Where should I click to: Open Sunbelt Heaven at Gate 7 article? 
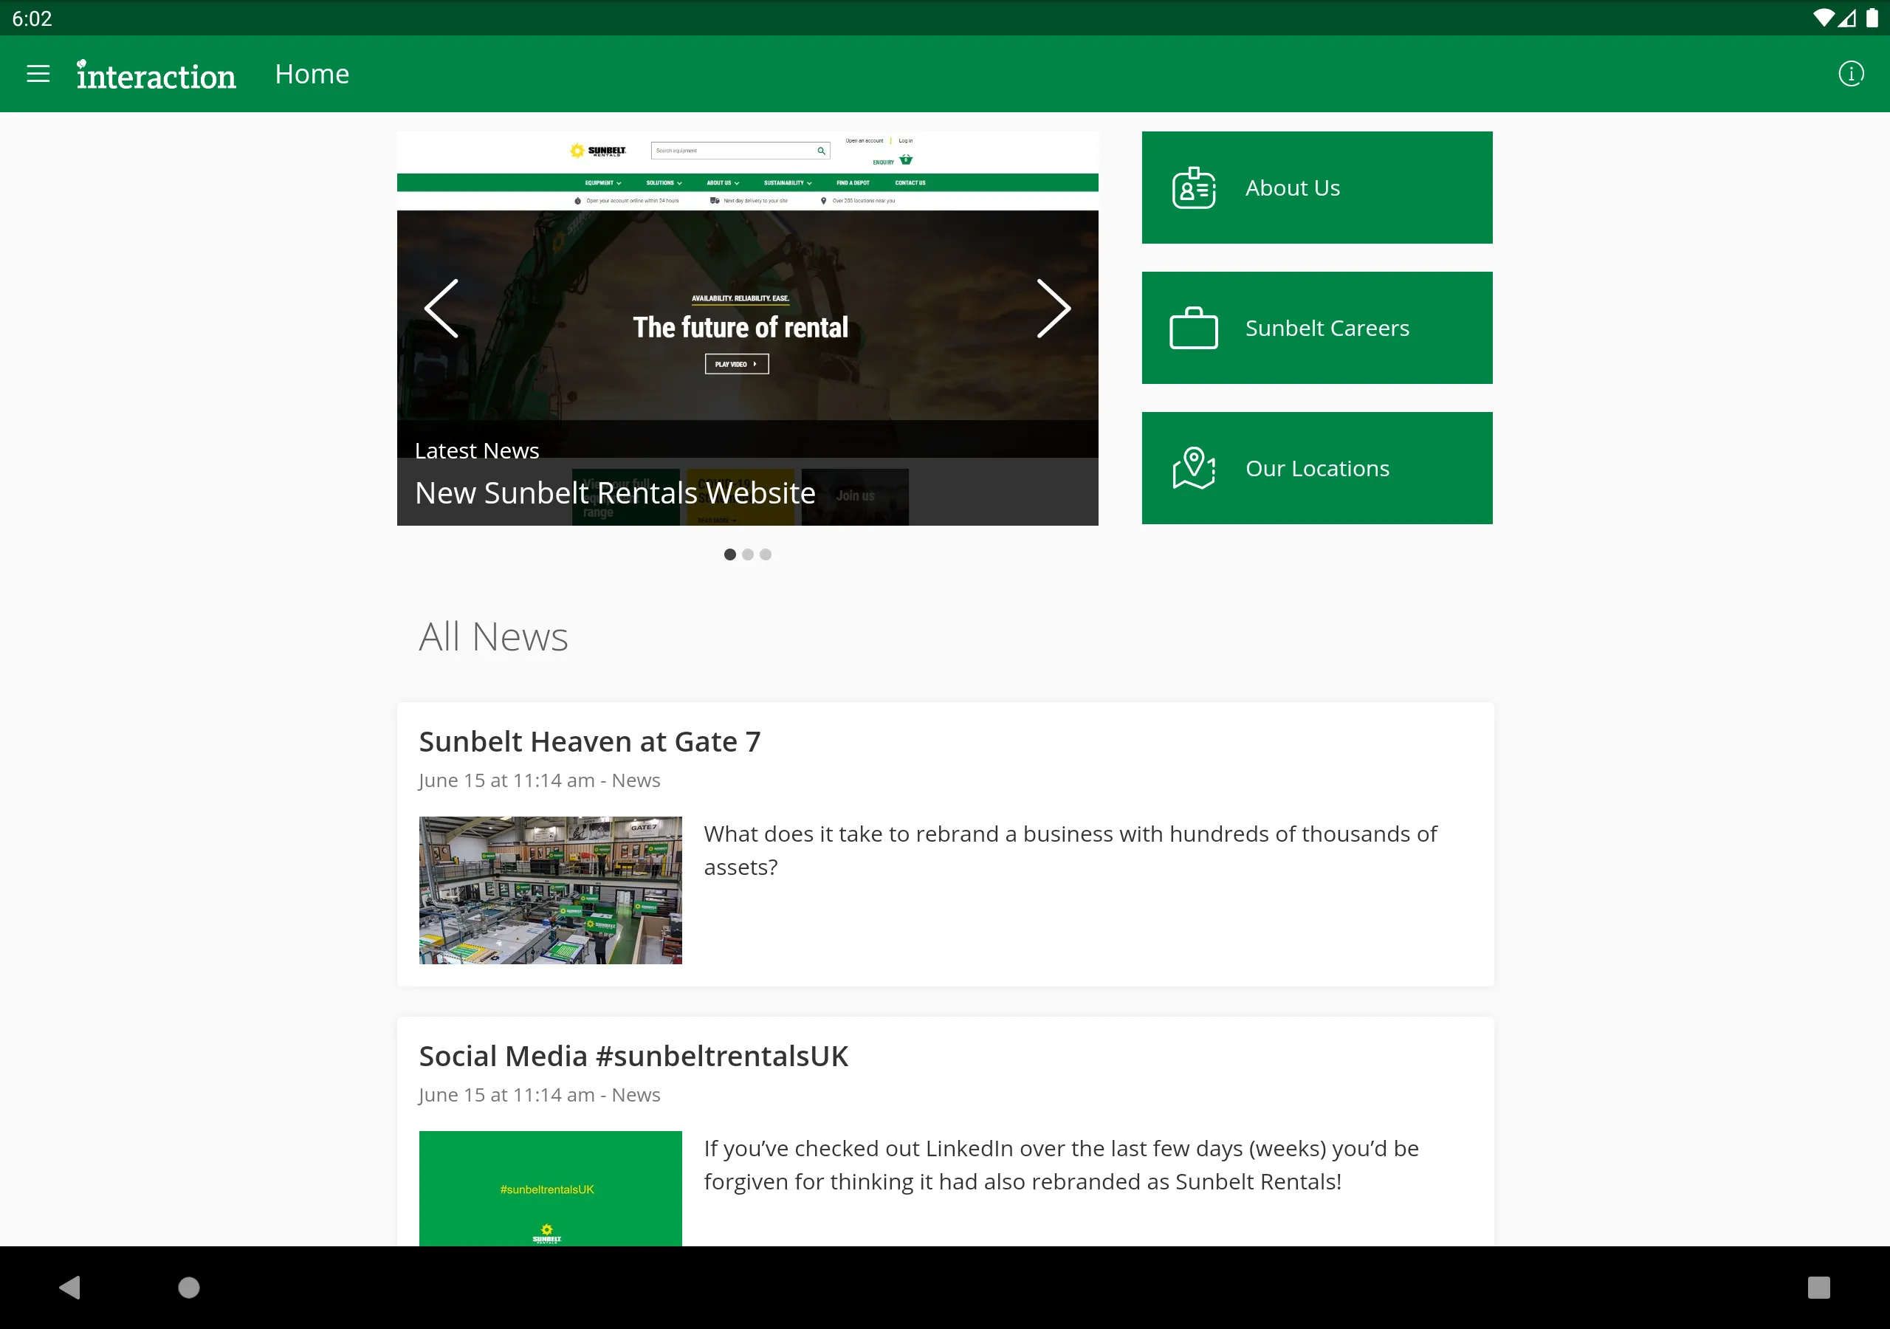point(590,741)
